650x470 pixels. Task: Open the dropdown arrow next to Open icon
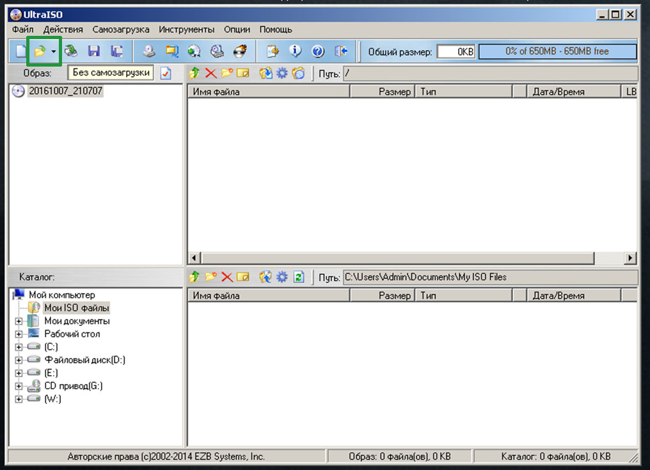click(x=54, y=51)
